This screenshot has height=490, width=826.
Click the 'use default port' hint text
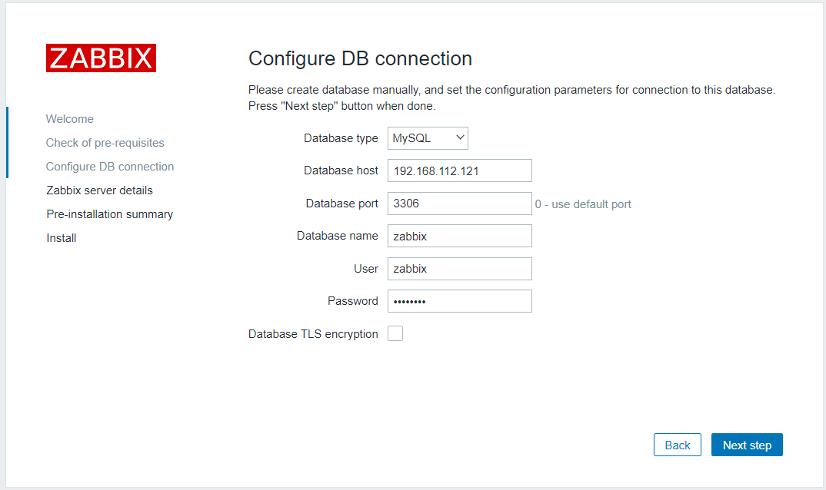click(x=583, y=204)
